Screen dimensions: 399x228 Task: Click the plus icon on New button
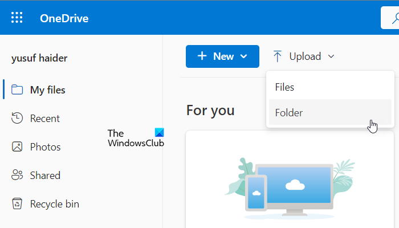point(202,56)
